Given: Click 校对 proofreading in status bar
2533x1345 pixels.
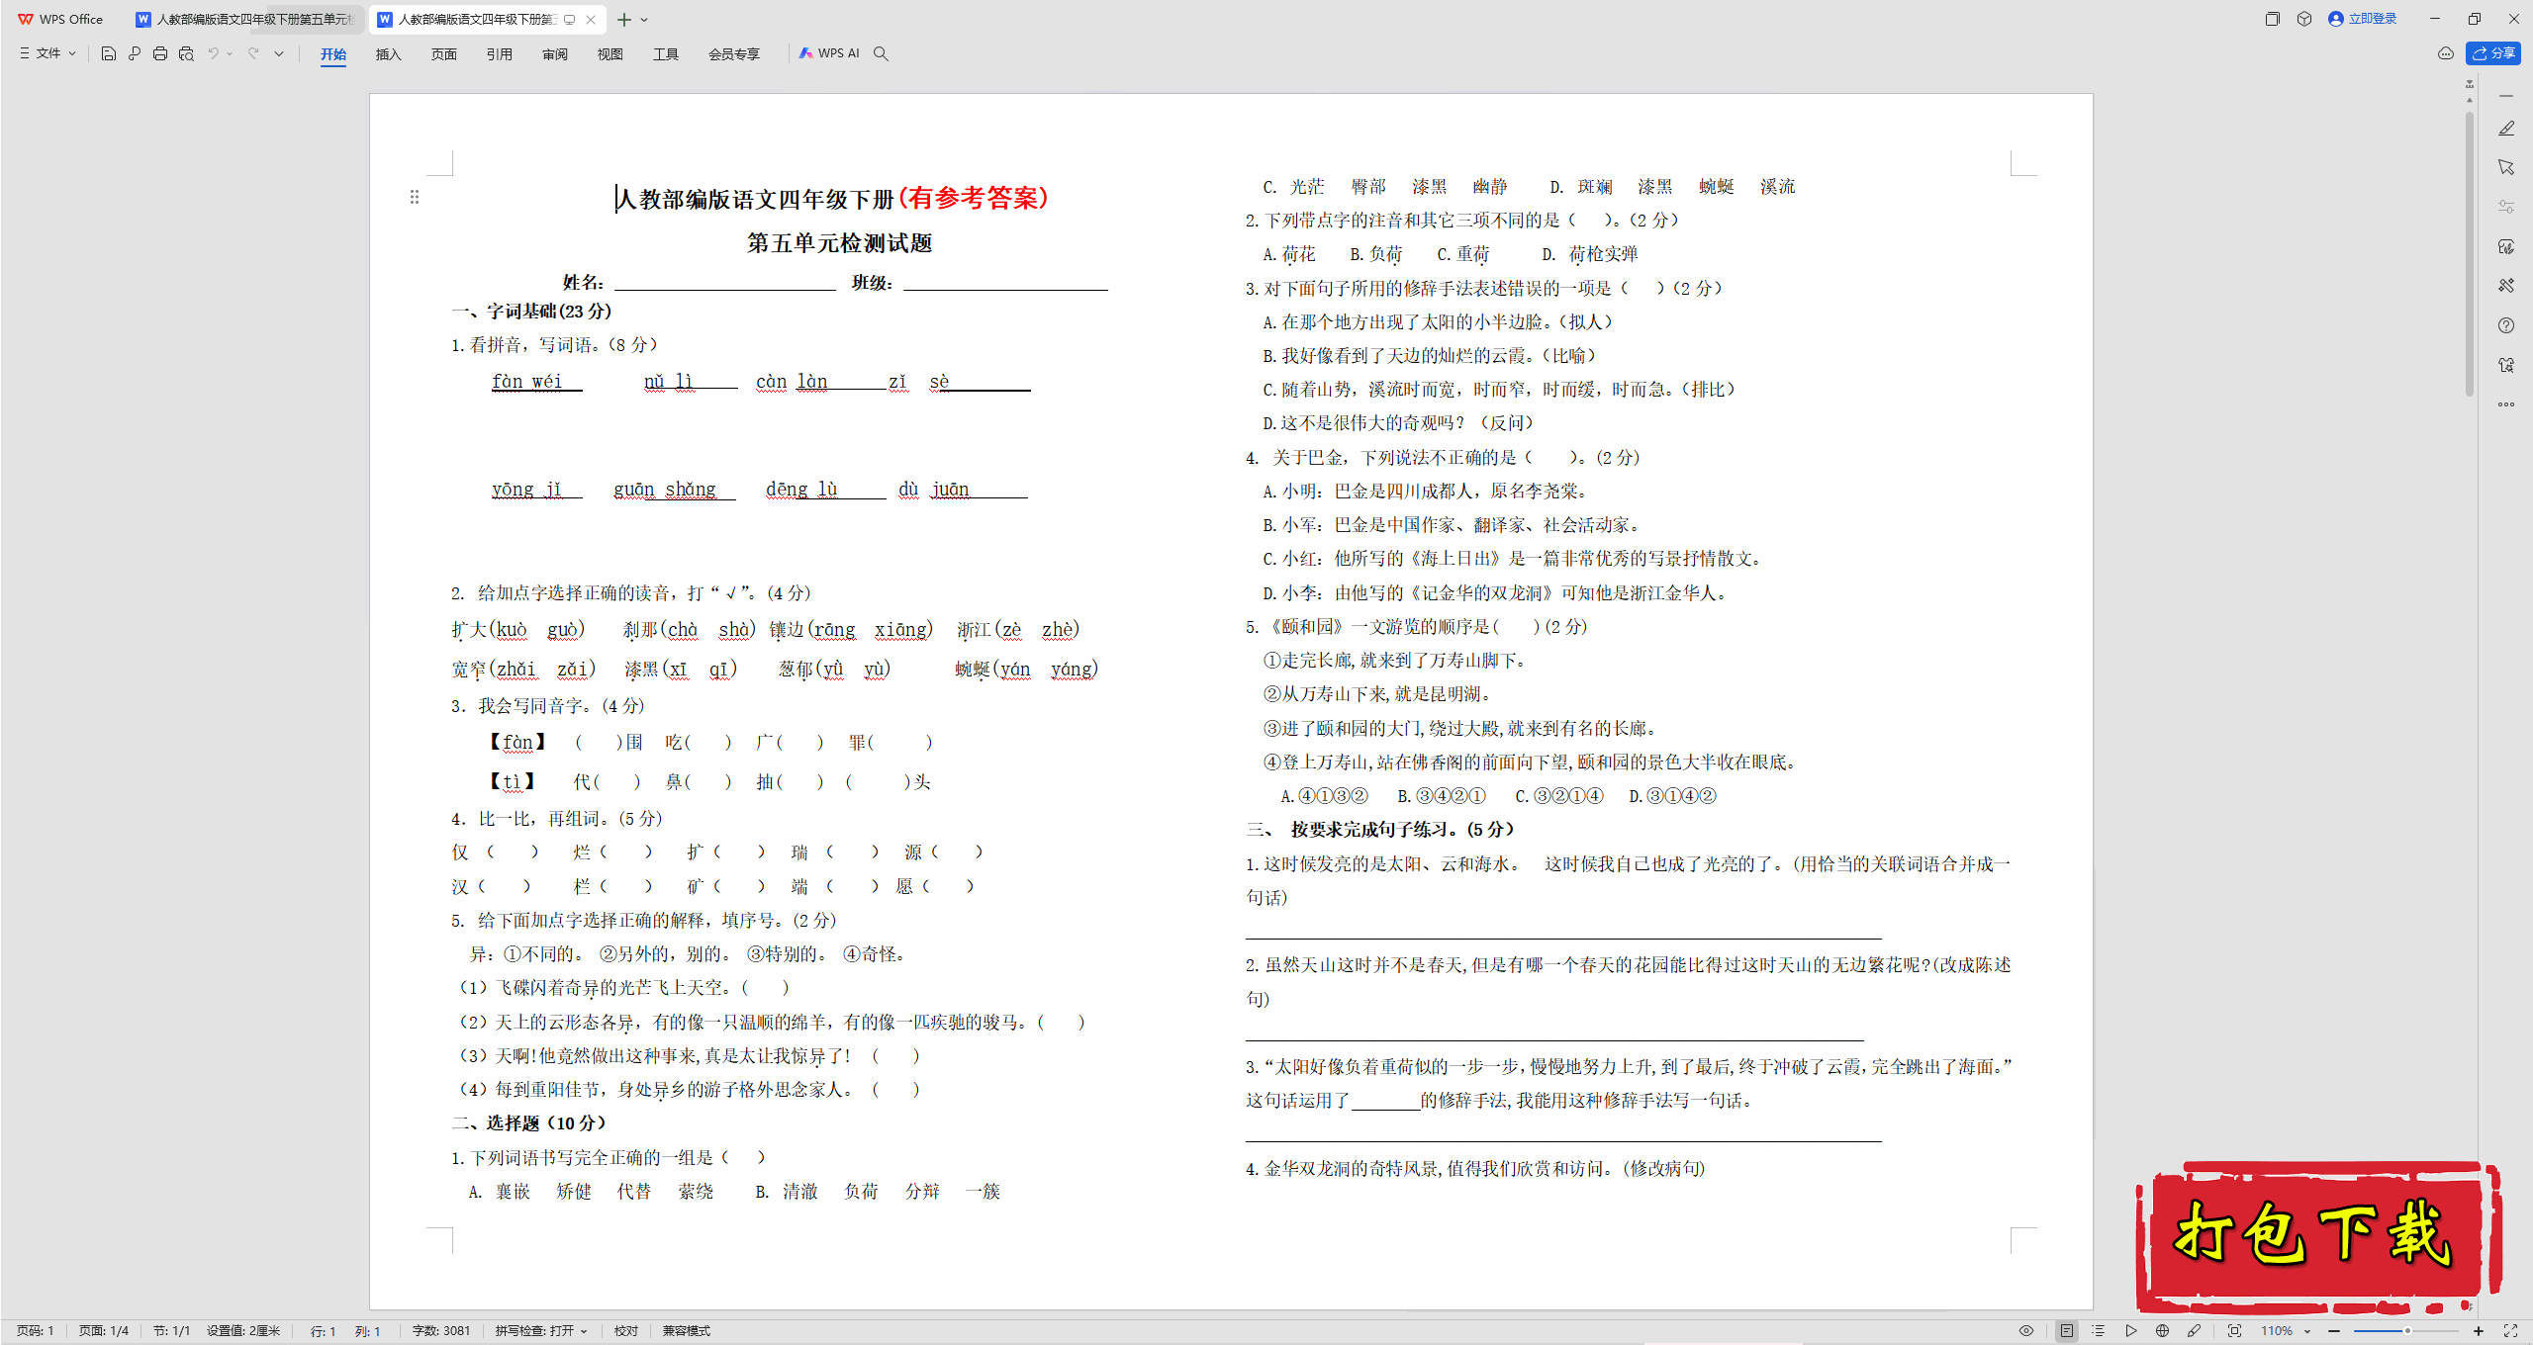Looking at the screenshot, I should tap(626, 1331).
